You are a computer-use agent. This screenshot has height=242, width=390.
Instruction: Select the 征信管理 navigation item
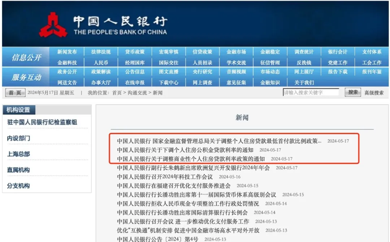[270, 63]
